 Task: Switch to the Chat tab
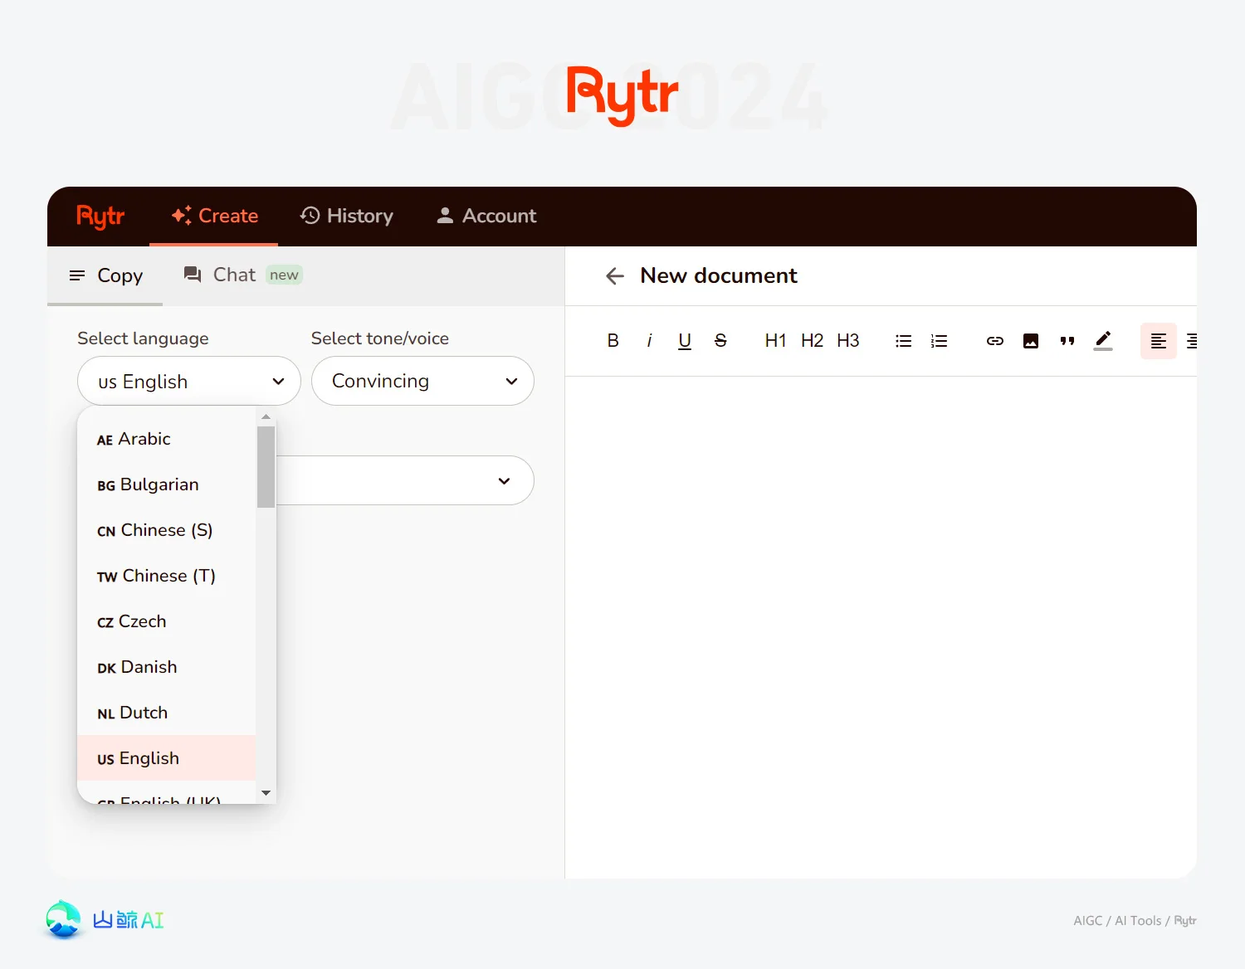(x=242, y=275)
